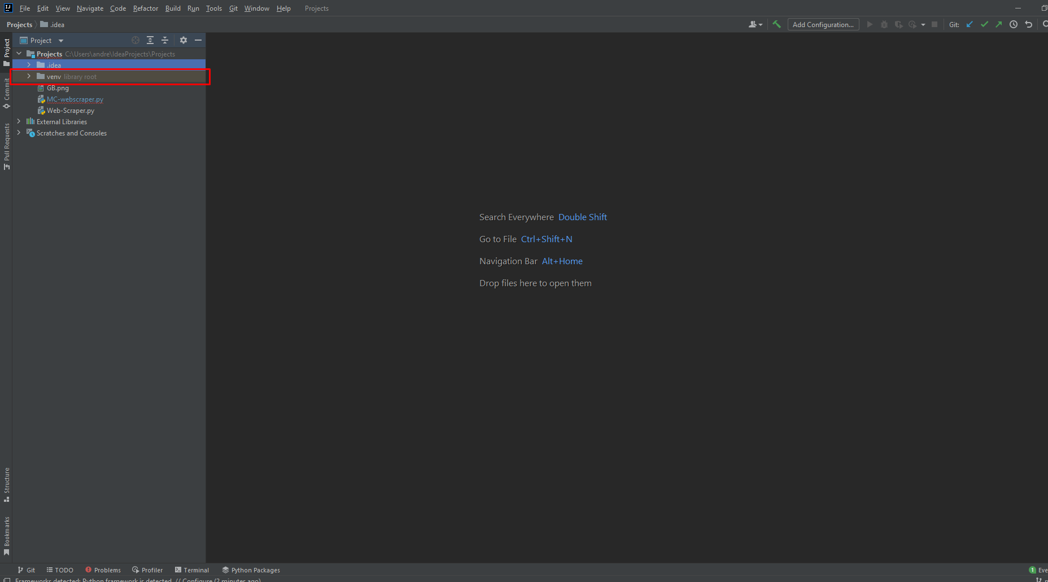
Task: Open the Problems tool window tab
Action: [103, 570]
